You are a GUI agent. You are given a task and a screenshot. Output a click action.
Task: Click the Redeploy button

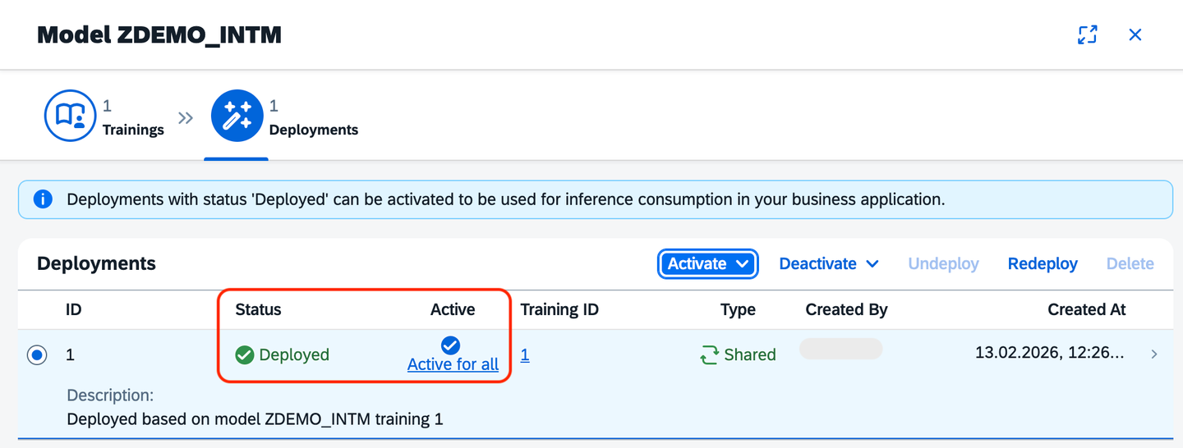(x=1043, y=263)
